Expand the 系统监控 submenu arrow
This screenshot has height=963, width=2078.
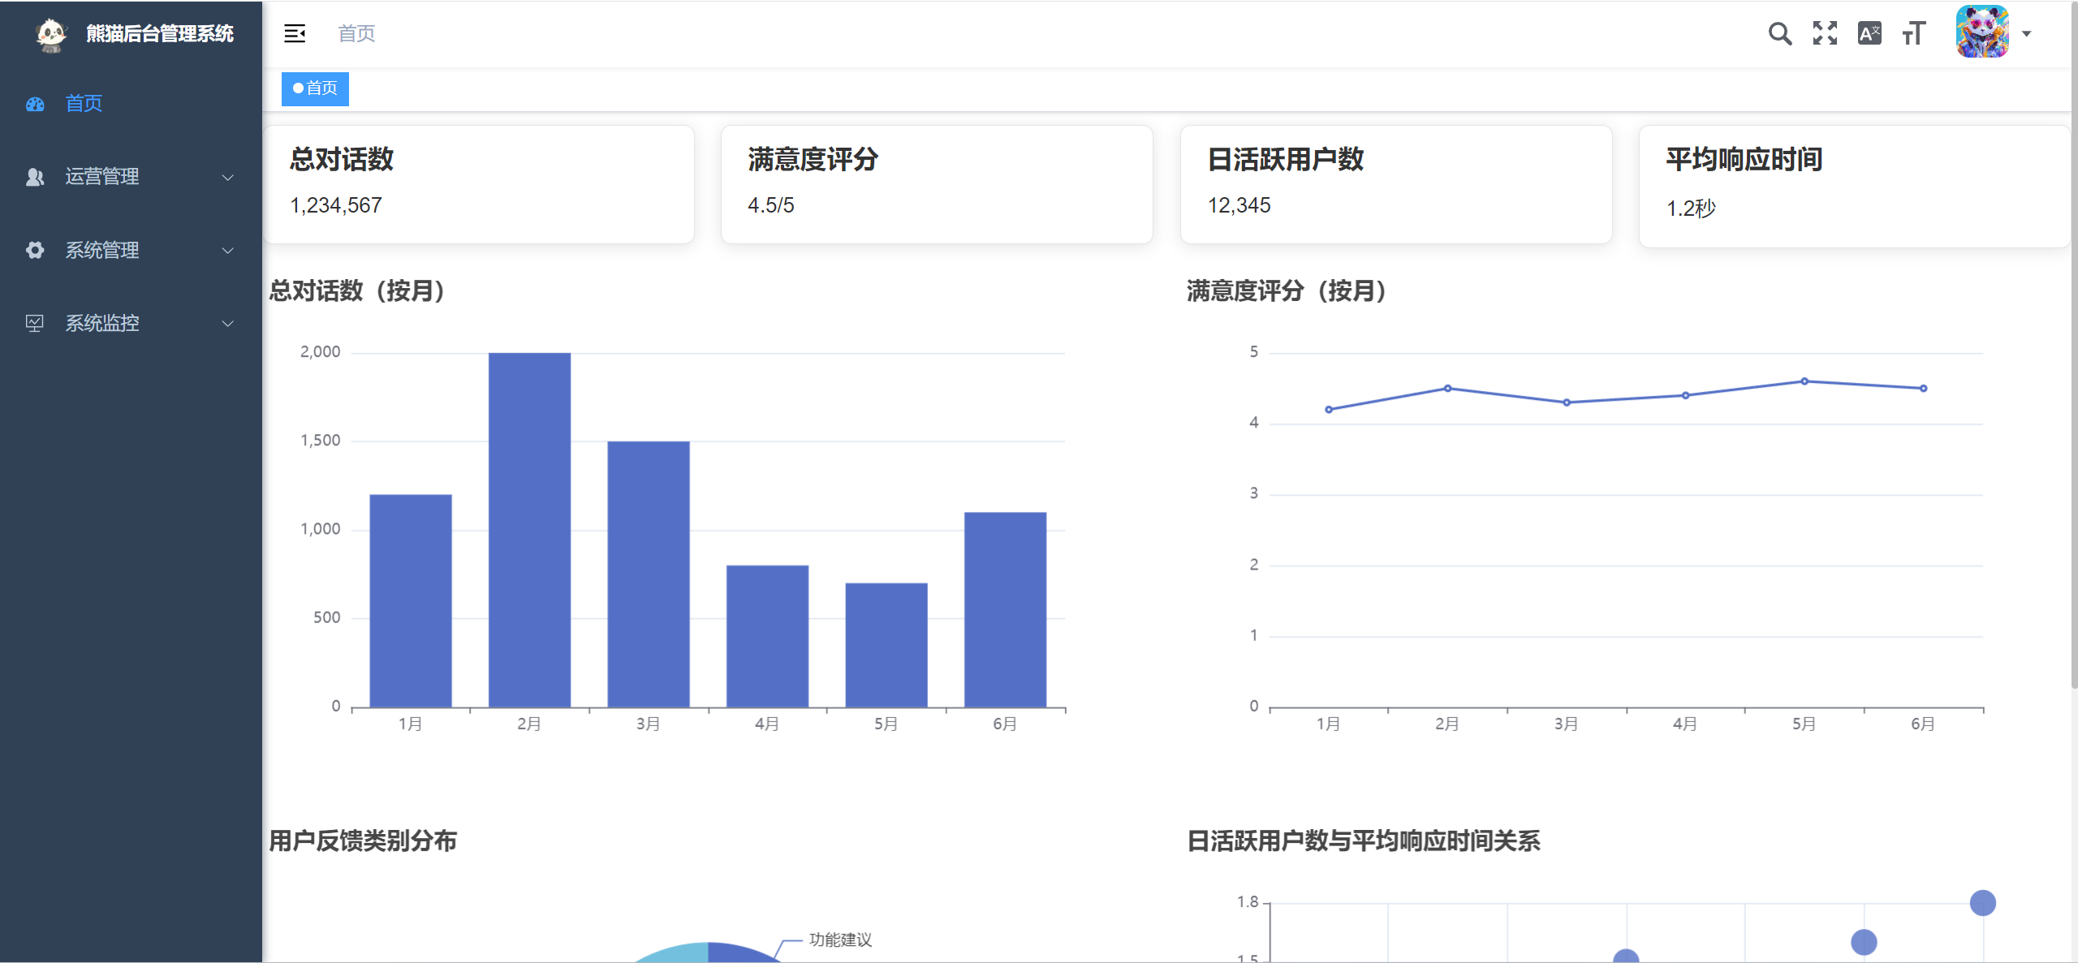pyautogui.click(x=228, y=324)
